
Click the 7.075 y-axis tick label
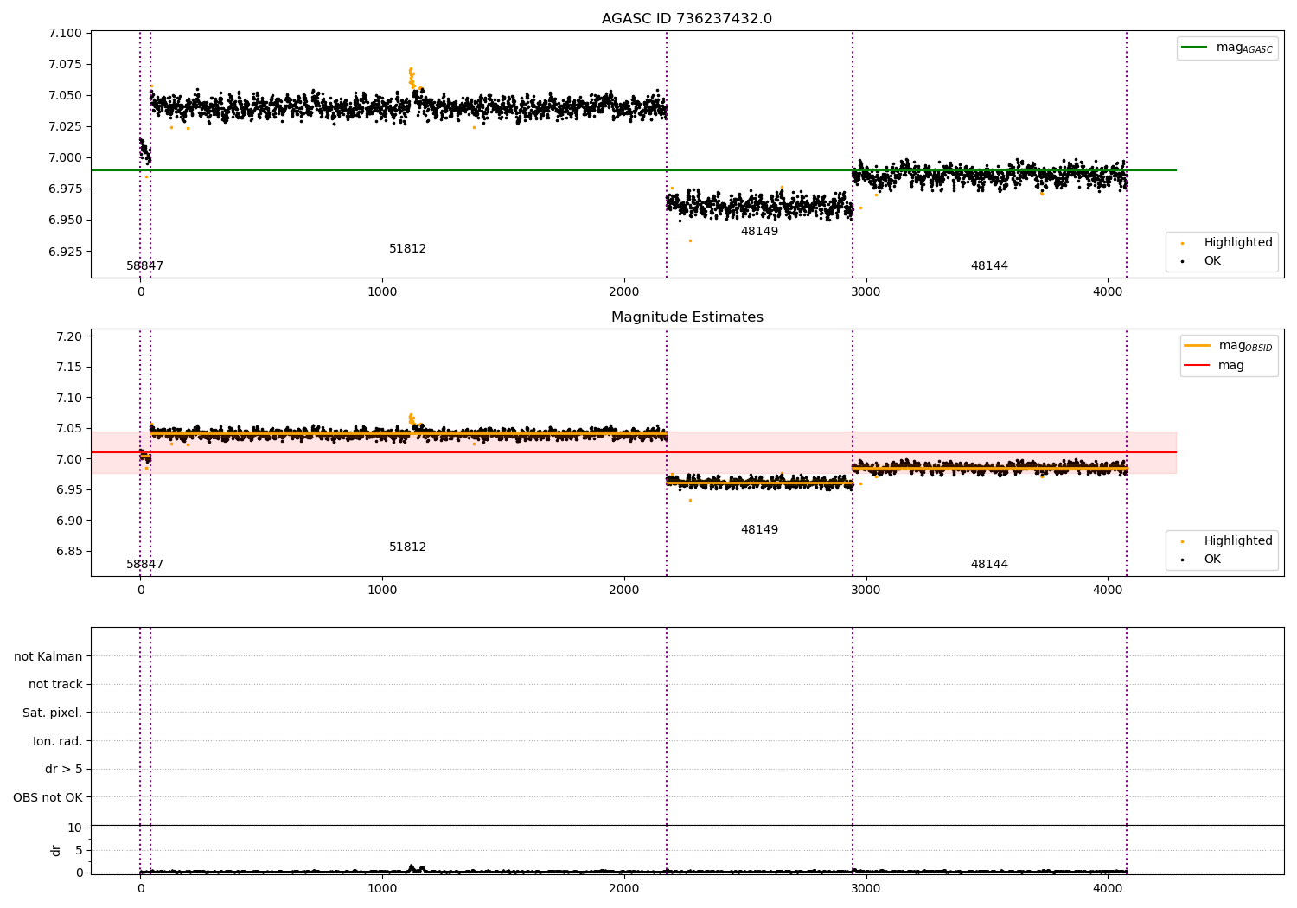click(x=65, y=64)
